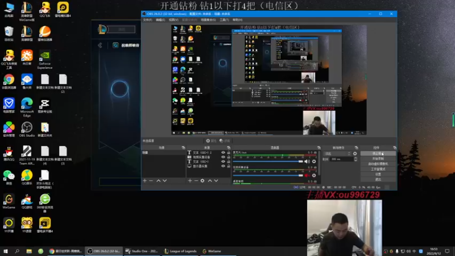
Task: Open the WeChat desktop icon
Action: (x=9, y=177)
